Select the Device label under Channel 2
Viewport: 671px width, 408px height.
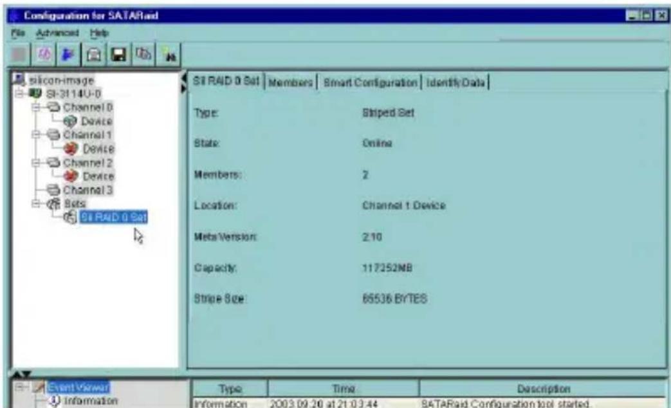click(x=98, y=176)
